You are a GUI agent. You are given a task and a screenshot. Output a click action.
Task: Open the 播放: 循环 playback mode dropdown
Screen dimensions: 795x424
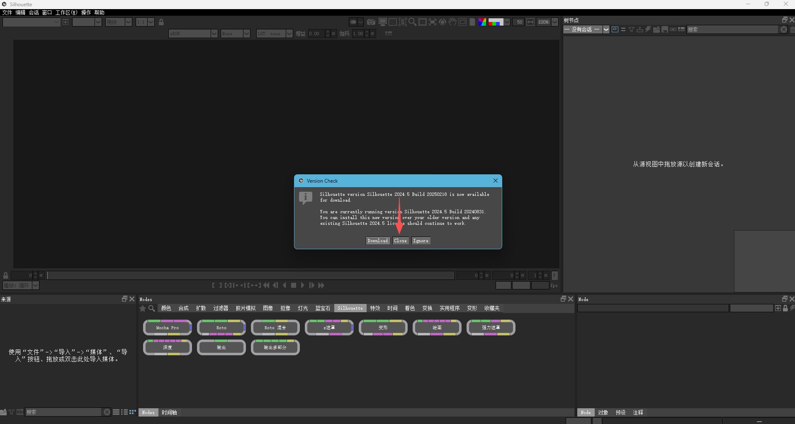coord(21,285)
